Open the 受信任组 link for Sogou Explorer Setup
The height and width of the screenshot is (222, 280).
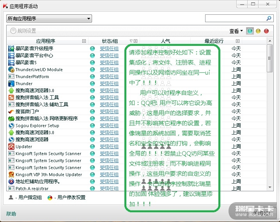(x=109, y=126)
